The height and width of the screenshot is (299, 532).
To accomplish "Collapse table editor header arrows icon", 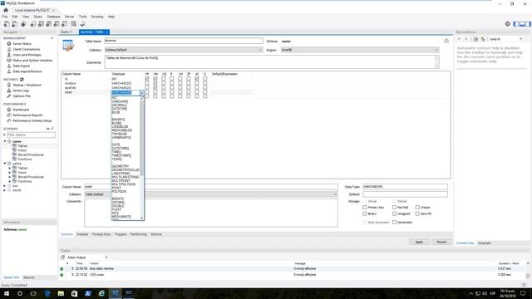I will point(446,41).
